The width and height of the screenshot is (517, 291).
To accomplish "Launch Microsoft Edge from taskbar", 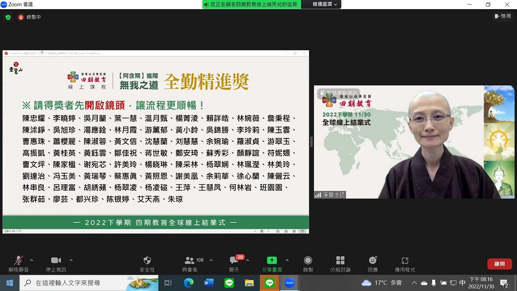I will (x=189, y=283).
